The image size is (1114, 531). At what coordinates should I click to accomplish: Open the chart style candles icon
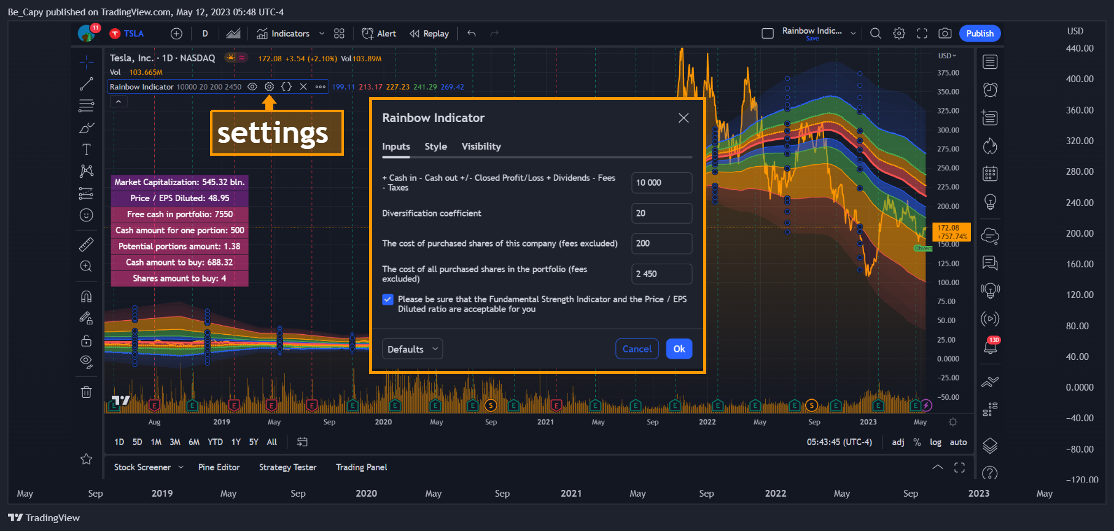(x=233, y=34)
